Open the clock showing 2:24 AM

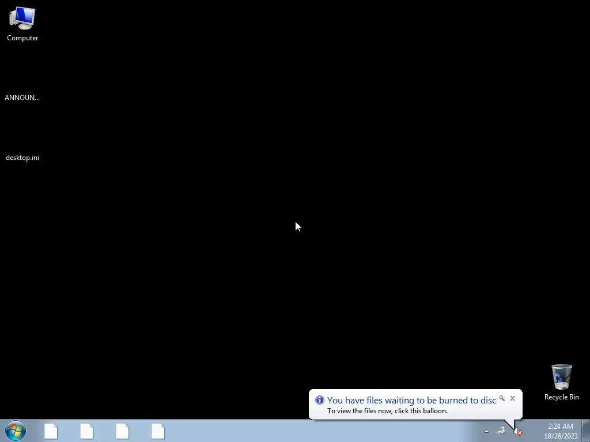pos(561,426)
